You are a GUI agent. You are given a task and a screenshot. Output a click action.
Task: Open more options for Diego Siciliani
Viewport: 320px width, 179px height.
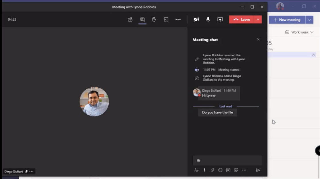(x=32, y=172)
